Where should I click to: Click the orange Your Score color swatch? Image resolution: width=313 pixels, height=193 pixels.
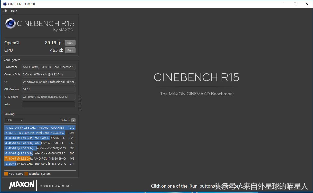(x=6, y=174)
